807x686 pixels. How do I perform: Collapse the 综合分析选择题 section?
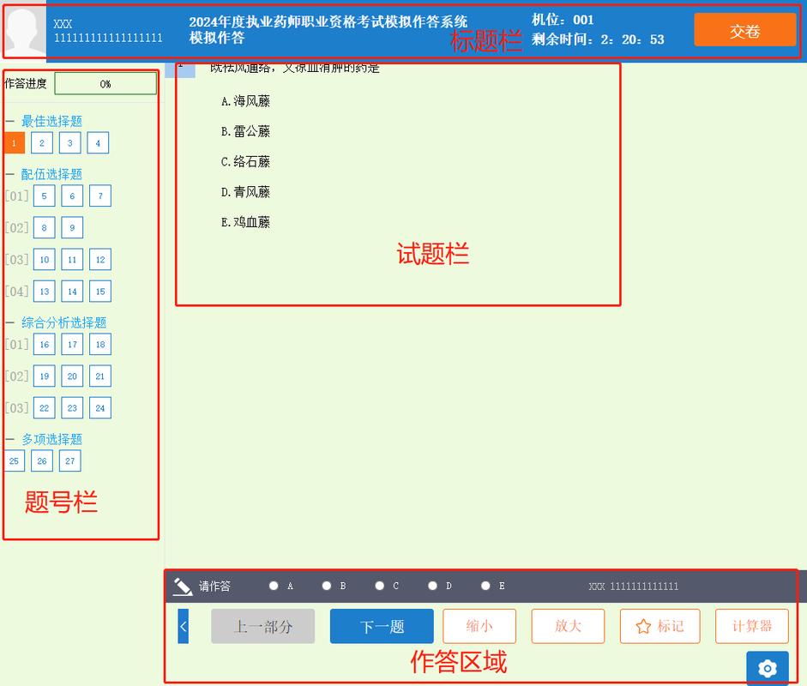pos(9,322)
